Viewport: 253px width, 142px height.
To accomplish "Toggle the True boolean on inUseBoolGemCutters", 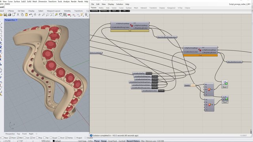I will click(161, 91).
